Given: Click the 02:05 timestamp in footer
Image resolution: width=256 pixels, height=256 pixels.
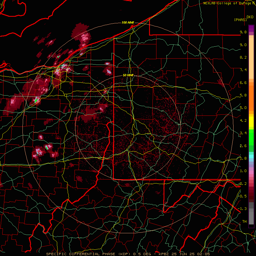Looking at the screenshot, I should pyautogui.click(x=204, y=254).
